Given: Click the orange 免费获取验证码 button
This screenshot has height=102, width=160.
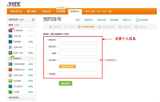Looking at the screenshot, I should click(67, 66).
